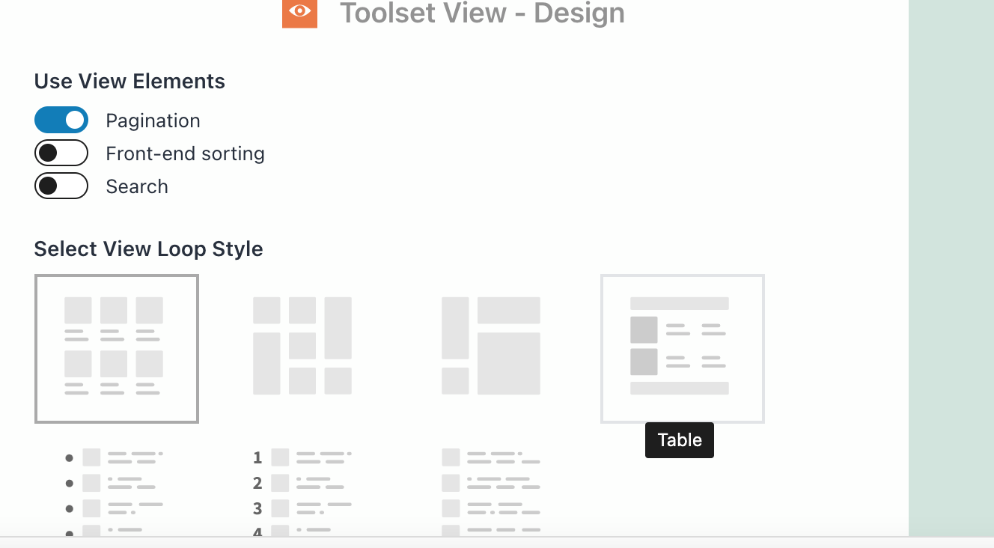Choose the collage loop style thumbnail

(x=491, y=346)
